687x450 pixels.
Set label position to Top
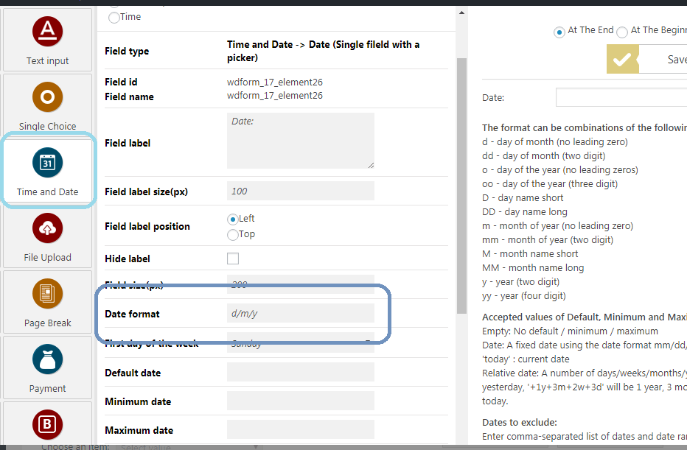click(x=233, y=235)
